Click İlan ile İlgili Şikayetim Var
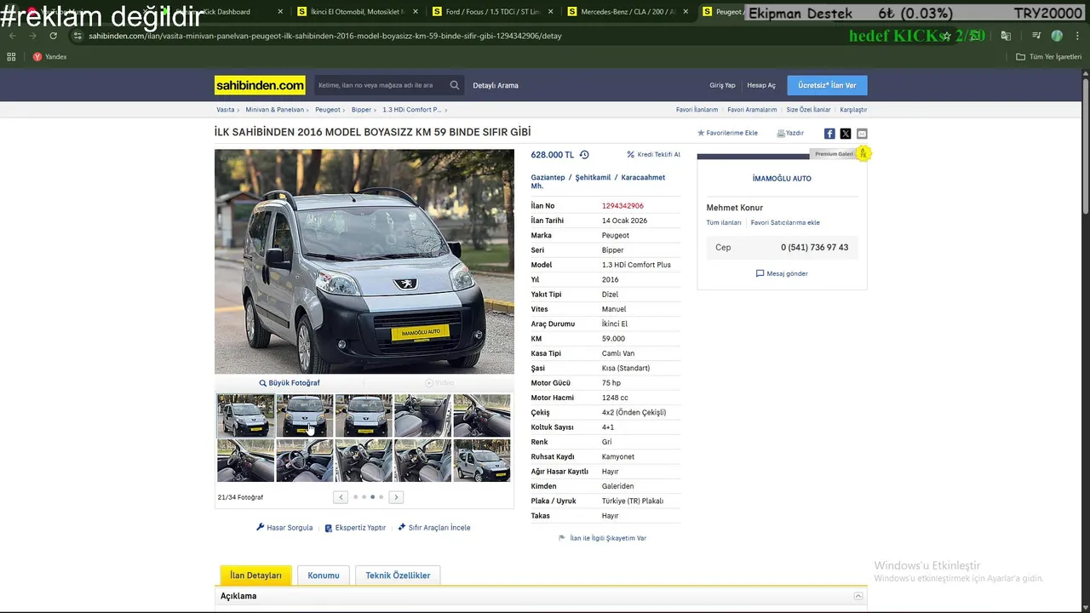 602,538
